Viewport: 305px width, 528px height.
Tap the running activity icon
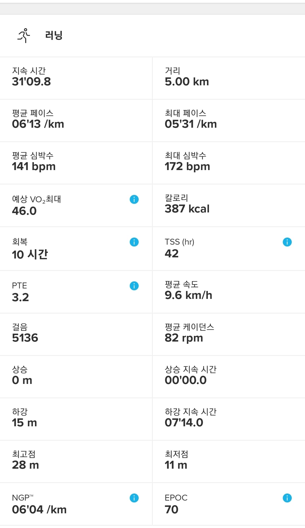(24, 36)
